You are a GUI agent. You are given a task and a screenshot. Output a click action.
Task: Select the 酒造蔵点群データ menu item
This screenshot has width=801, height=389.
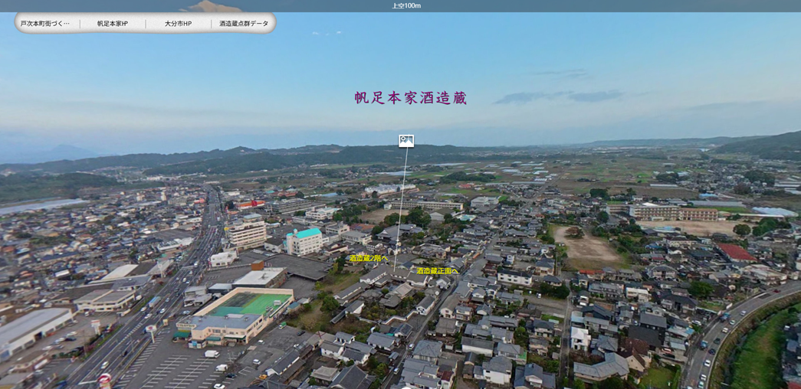click(x=244, y=24)
